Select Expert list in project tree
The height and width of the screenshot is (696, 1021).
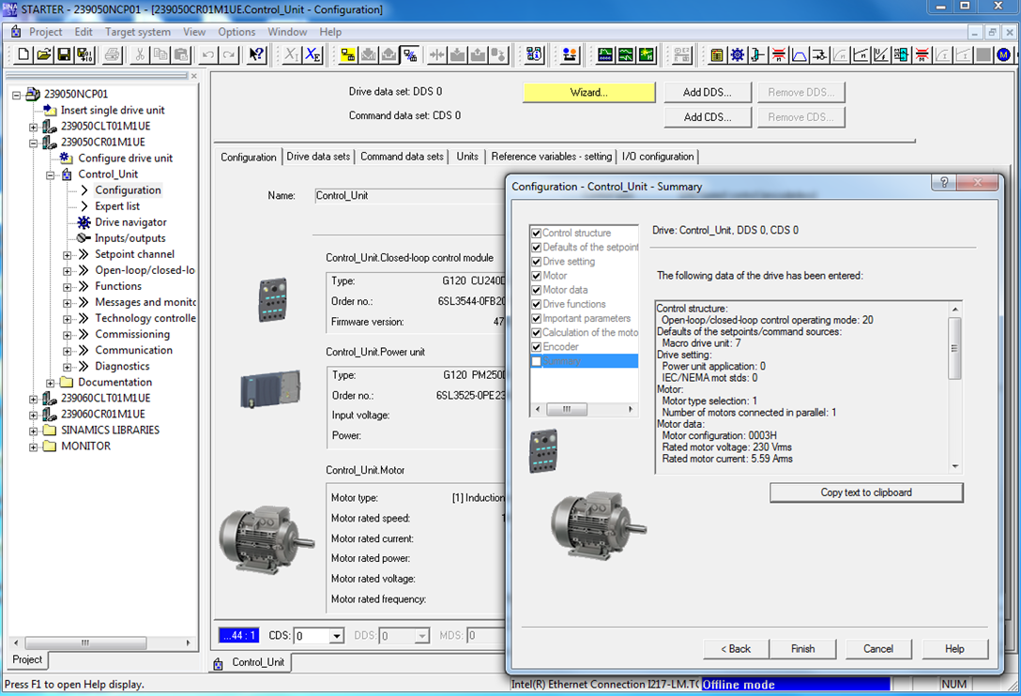(x=117, y=206)
